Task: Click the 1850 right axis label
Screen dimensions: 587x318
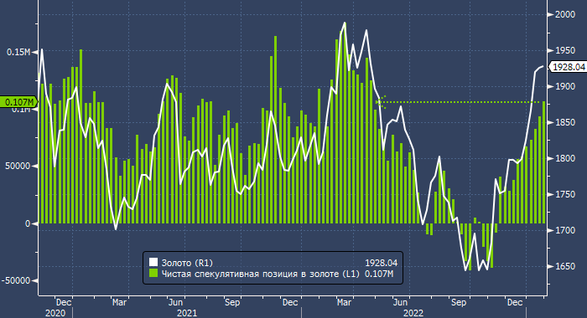Action: pos(565,122)
